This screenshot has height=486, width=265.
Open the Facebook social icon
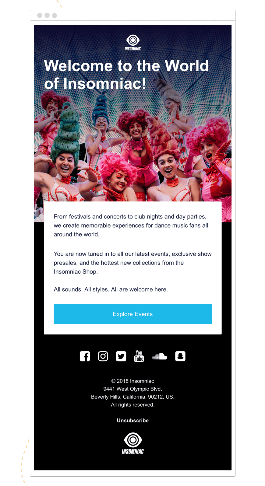click(85, 356)
